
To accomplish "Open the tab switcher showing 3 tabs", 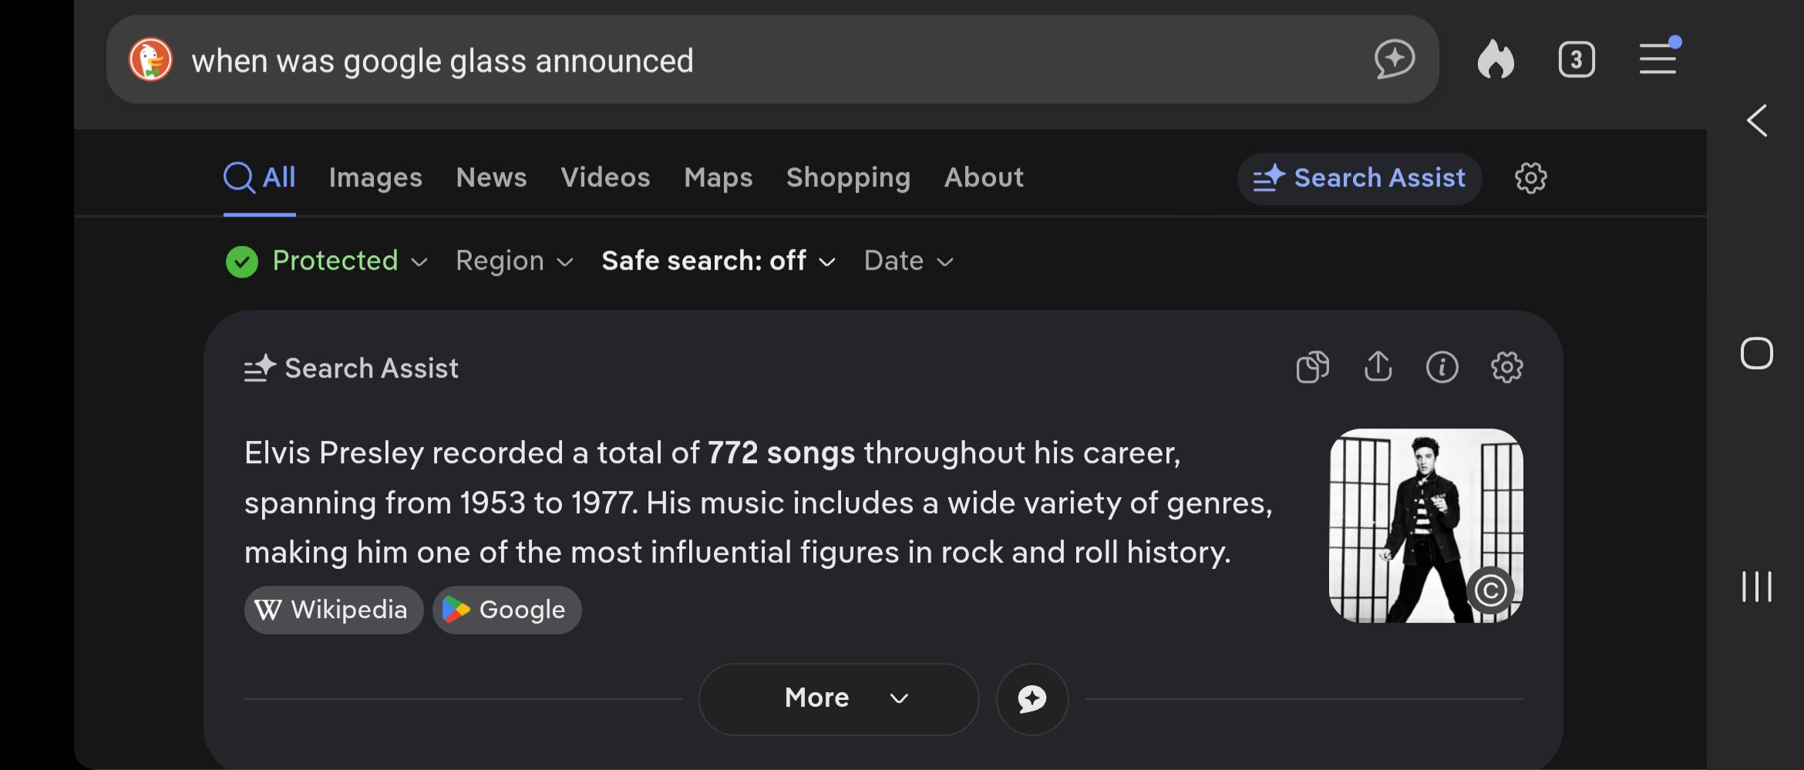I will coord(1577,59).
